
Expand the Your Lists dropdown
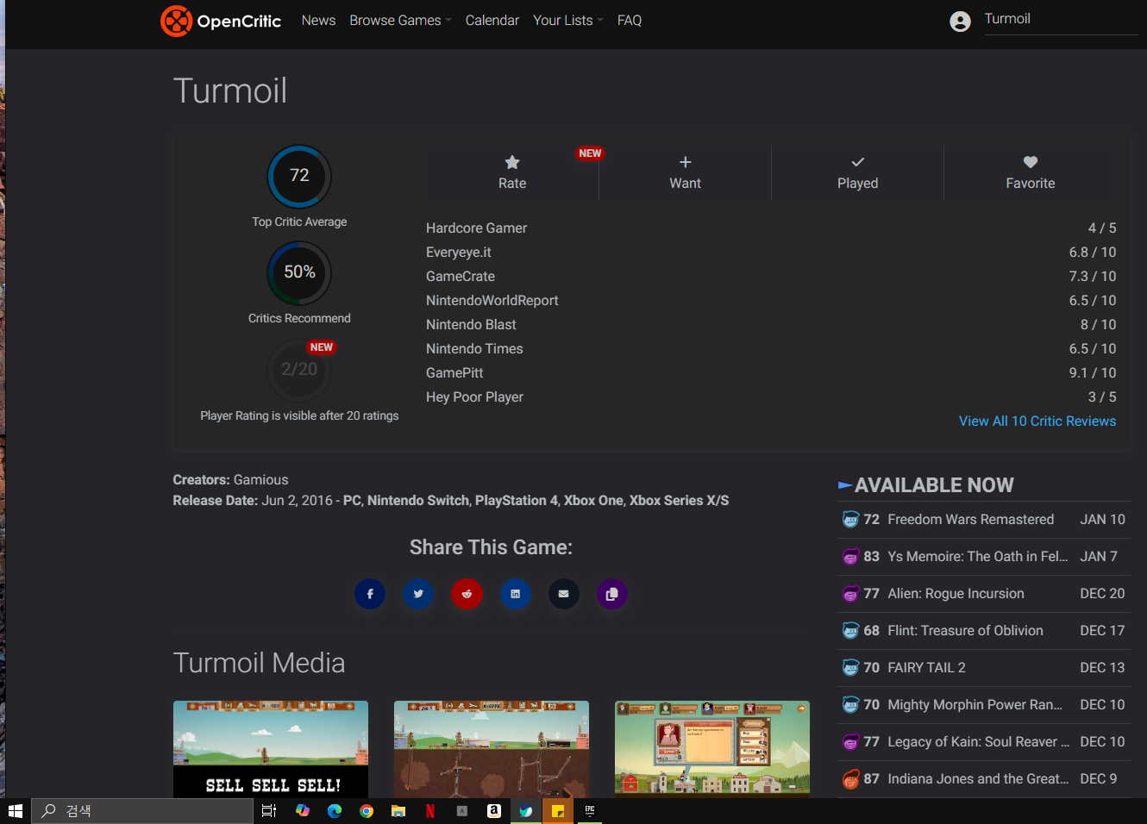(567, 21)
